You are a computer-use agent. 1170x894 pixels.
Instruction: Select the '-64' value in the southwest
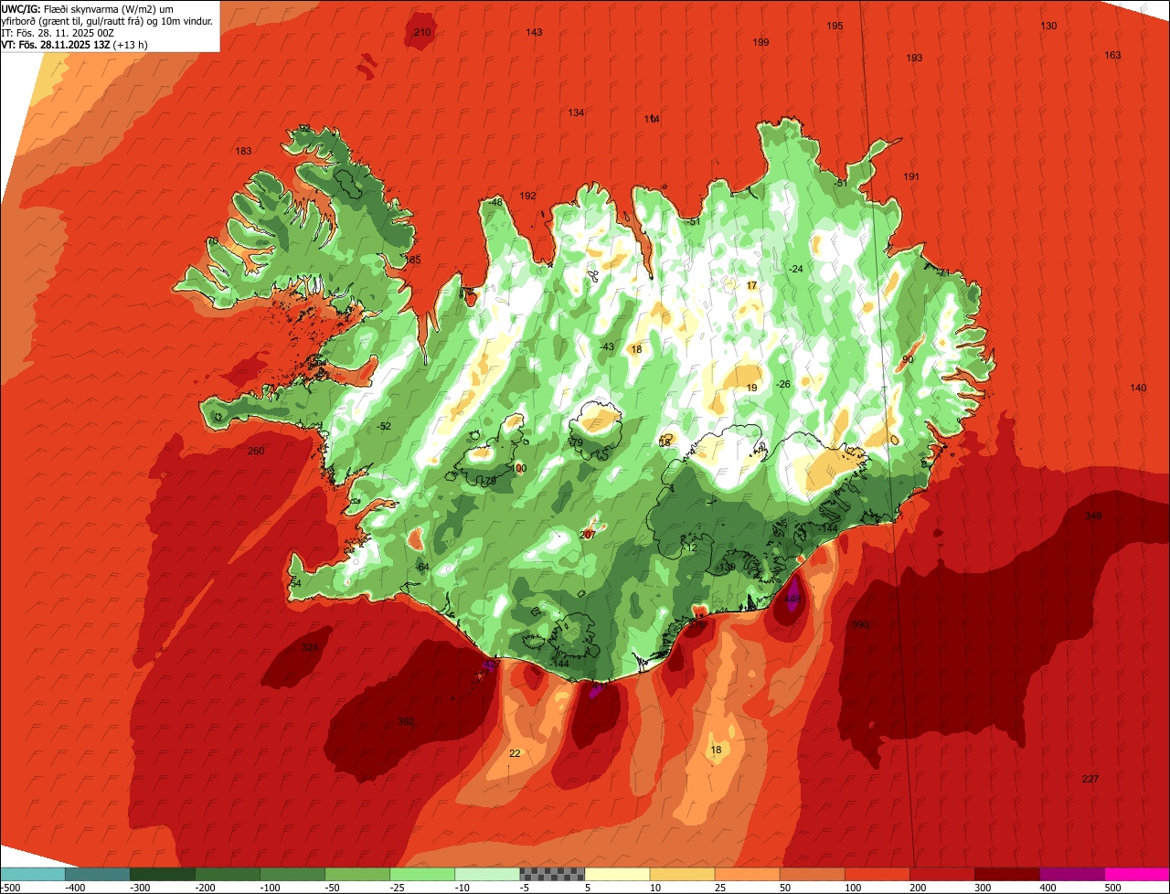421,568
